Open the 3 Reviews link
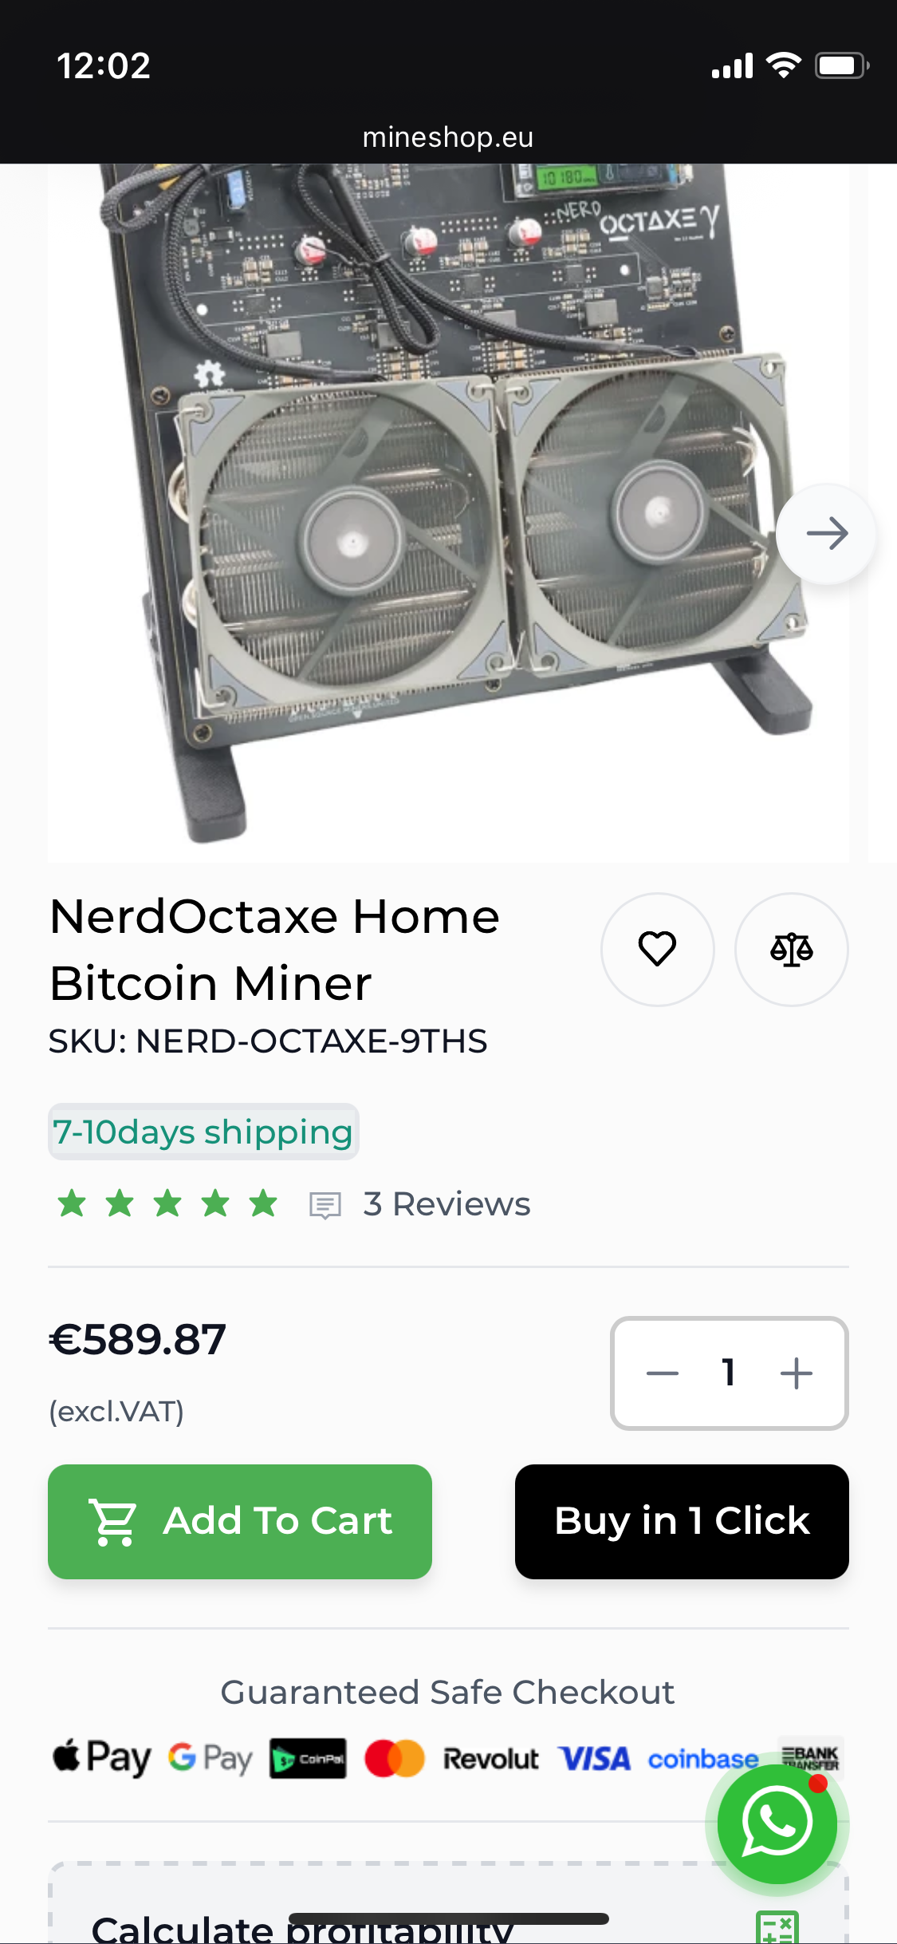Screen dimensions: 897x1944 tap(447, 1204)
